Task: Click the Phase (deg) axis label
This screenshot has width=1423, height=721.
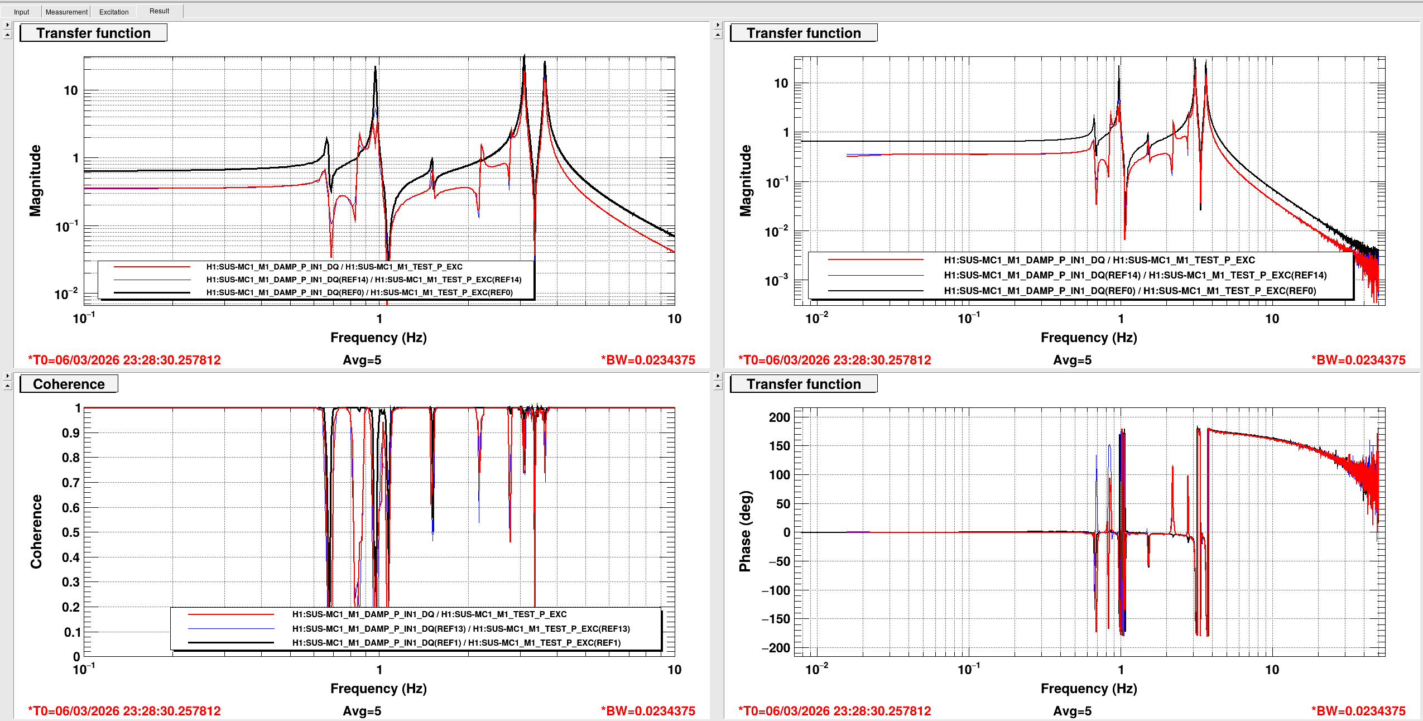Action: click(745, 531)
